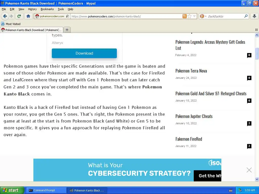259x194 pixels.
Task: Open the Downloads arrow button
Action: coord(254,16)
